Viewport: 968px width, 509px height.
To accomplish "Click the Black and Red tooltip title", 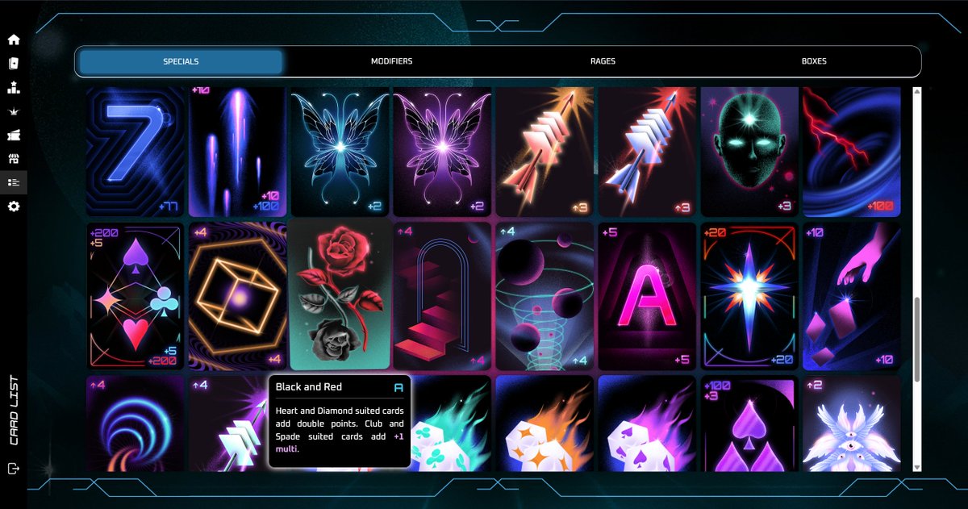I will click(x=309, y=387).
